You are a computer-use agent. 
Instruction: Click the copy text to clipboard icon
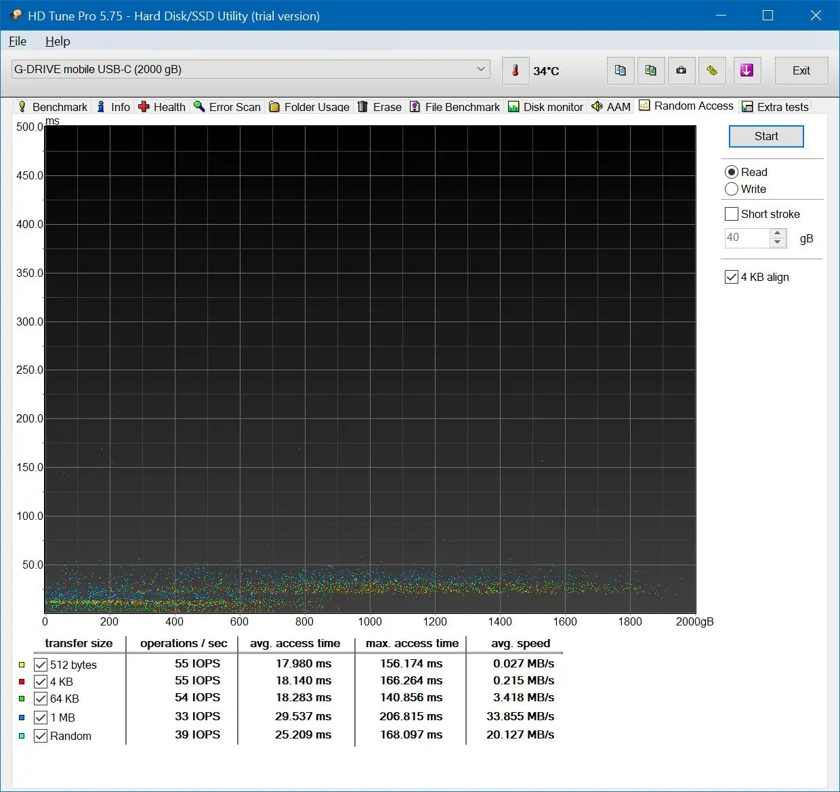click(x=621, y=70)
